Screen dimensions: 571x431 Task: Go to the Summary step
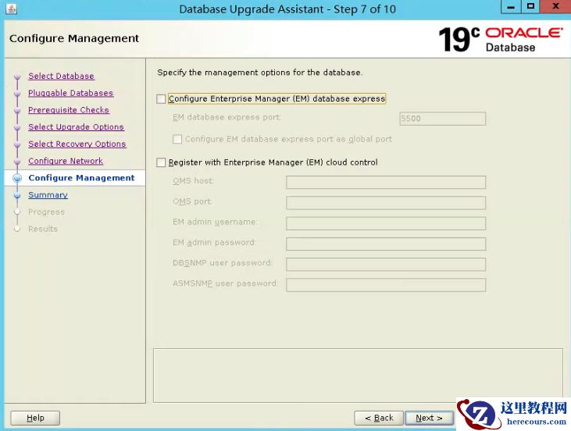click(48, 195)
